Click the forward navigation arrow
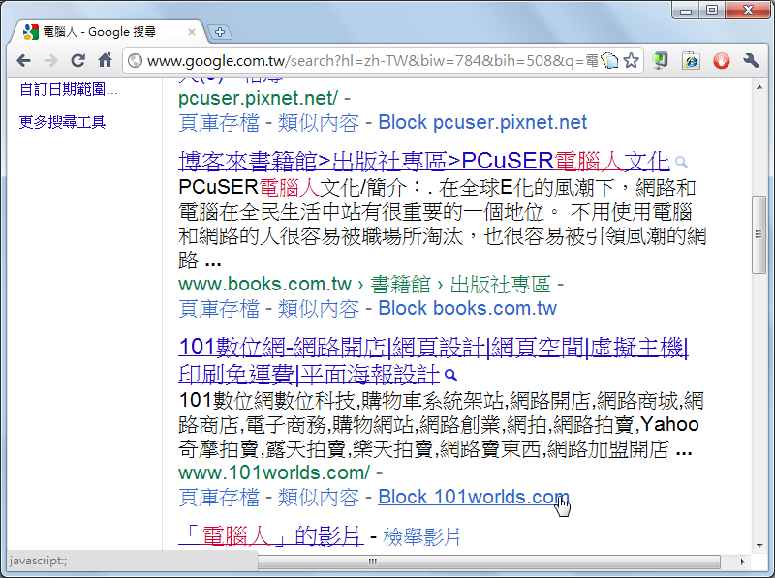Image resolution: width=775 pixels, height=578 pixels. tap(50, 61)
